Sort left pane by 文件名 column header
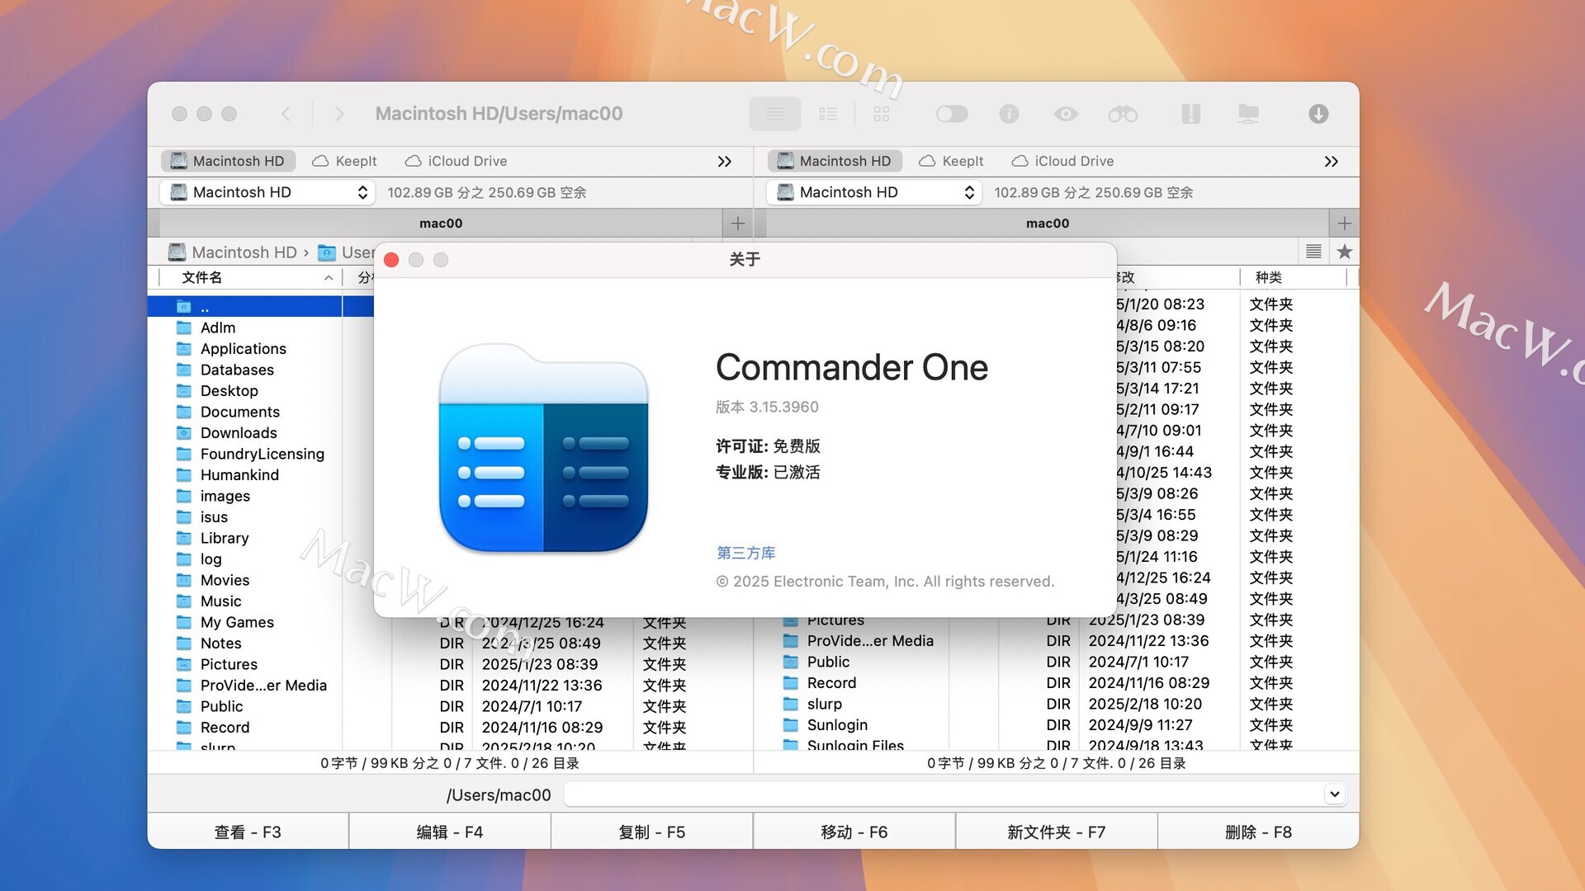 249,278
